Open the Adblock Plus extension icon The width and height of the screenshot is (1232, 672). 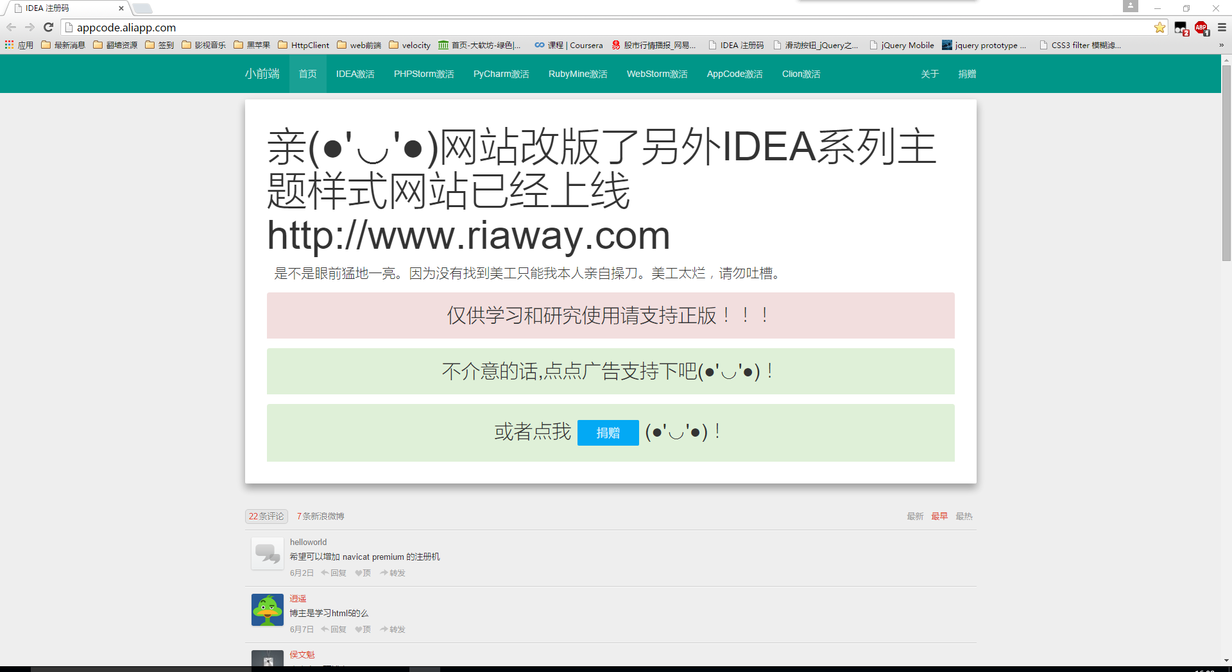1201,28
